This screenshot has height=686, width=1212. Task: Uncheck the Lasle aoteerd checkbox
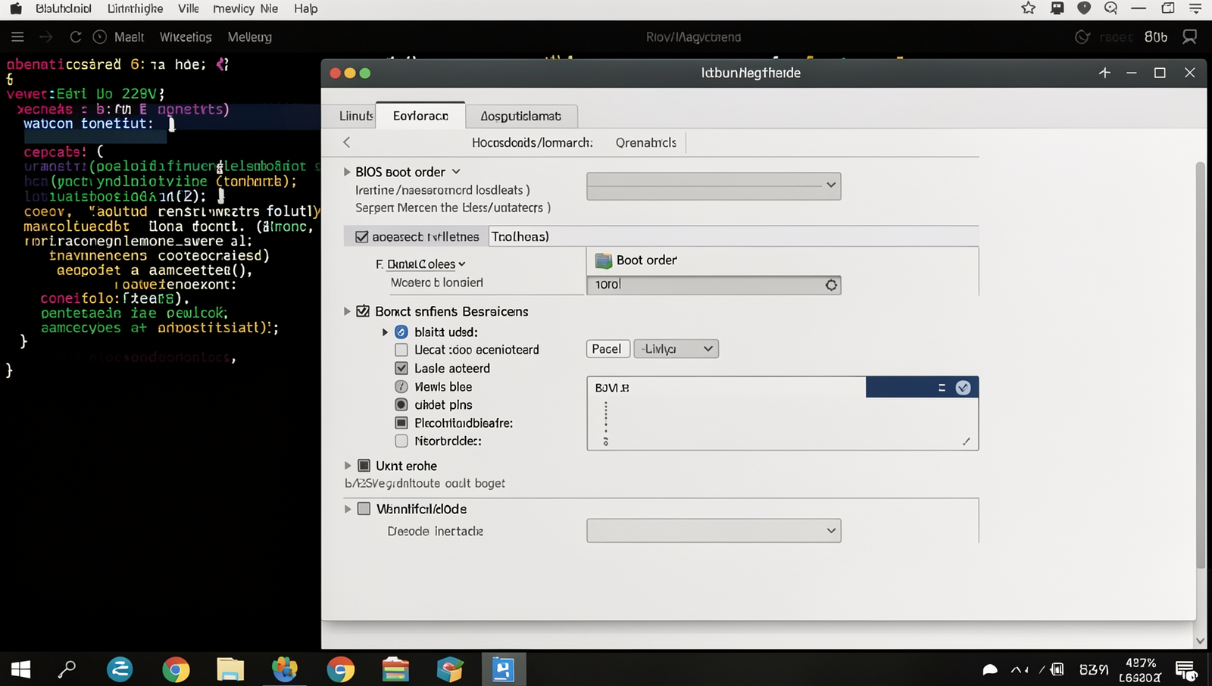[401, 368]
